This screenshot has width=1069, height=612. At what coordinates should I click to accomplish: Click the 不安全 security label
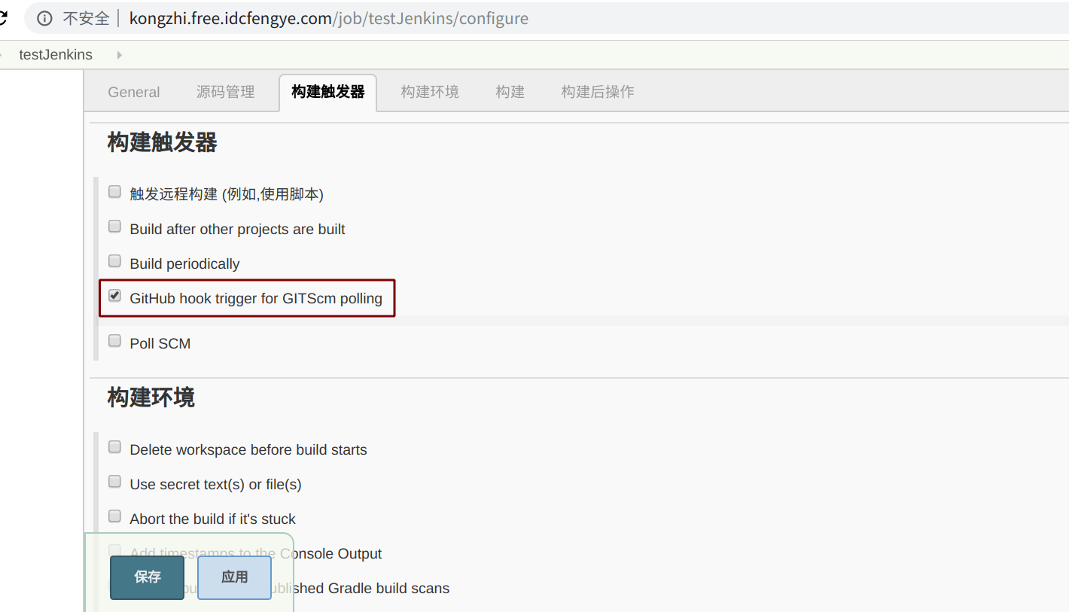(x=86, y=19)
